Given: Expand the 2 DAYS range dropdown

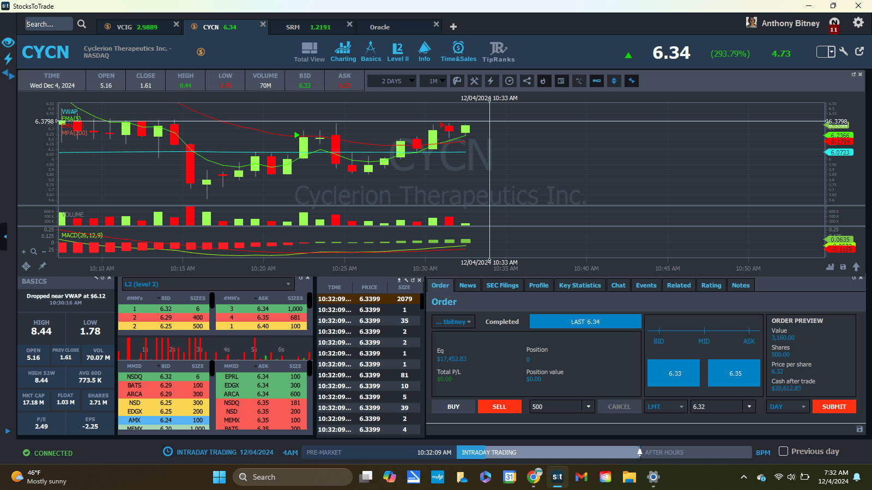Looking at the screenshot, I should point(391,81).
